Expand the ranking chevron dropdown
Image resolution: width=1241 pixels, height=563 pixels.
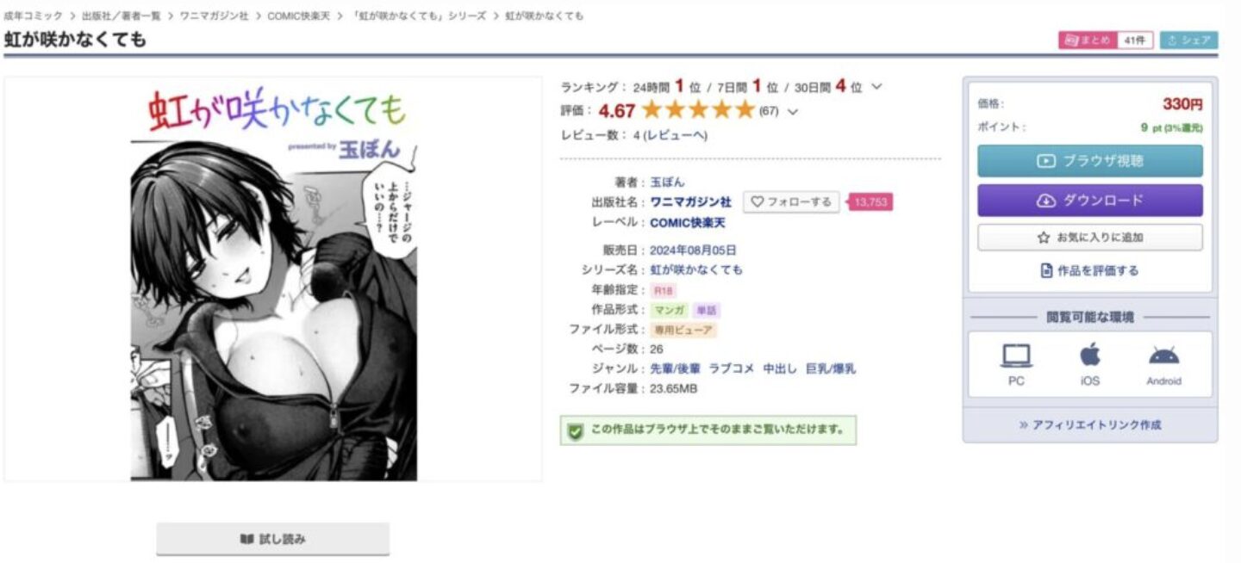tap(877, 87)
